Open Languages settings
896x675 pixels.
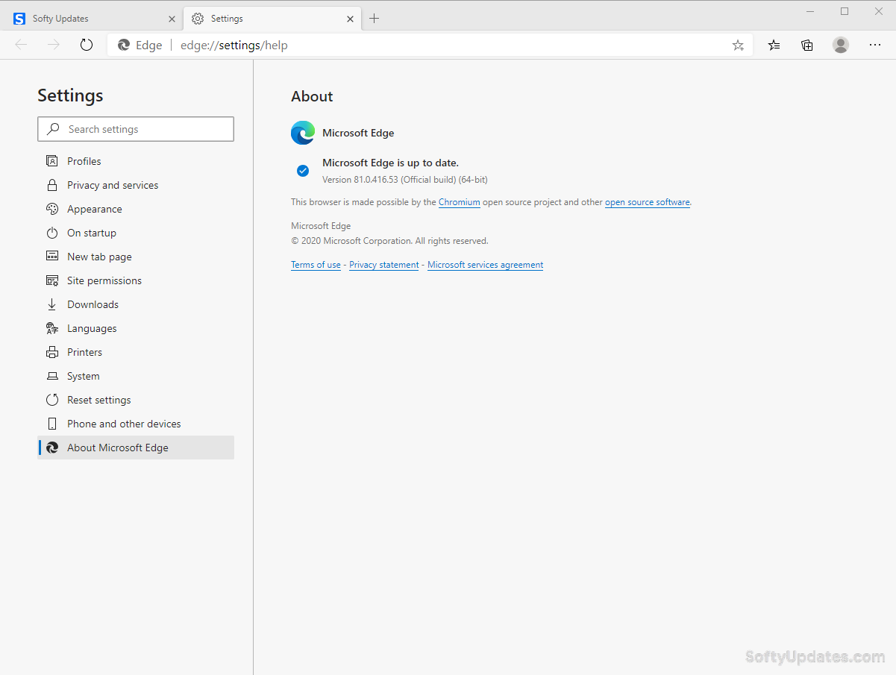136,328
